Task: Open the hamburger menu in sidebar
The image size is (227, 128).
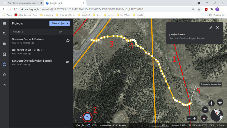Action: [5, 23]
